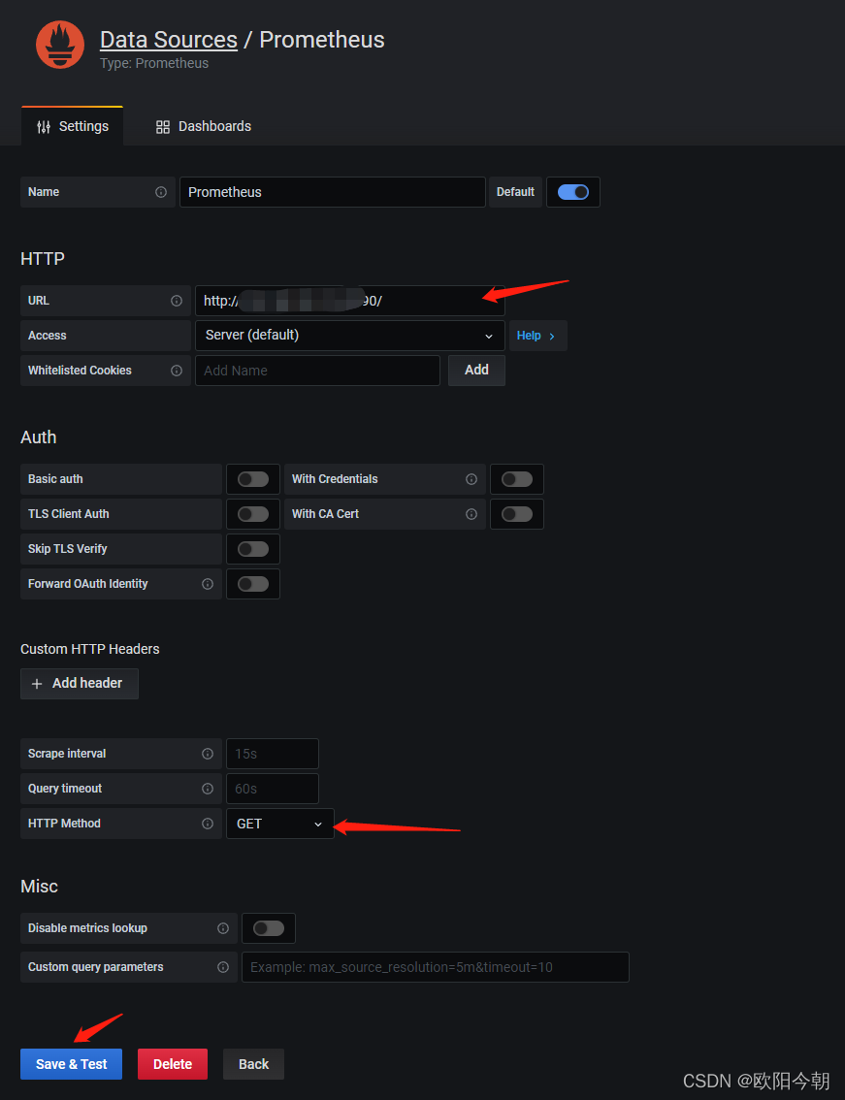Viewport: 845px width, 1100px height.
Task: Click the Save & Test button
Action: point(71,1064)
